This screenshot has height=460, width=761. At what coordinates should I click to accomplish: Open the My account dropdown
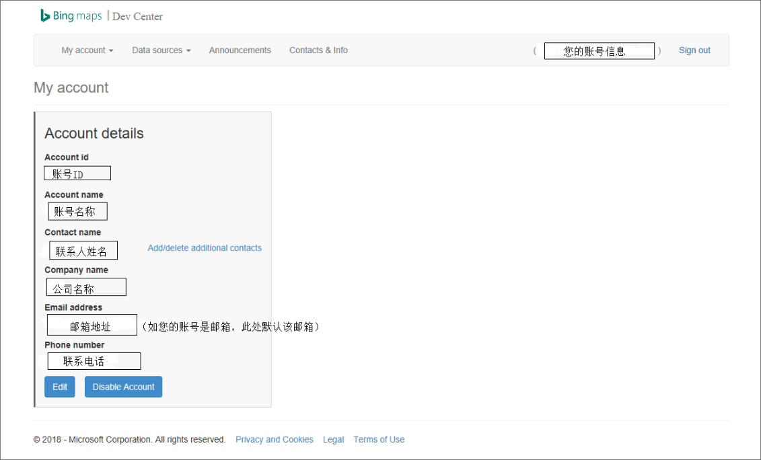point(84,50)
